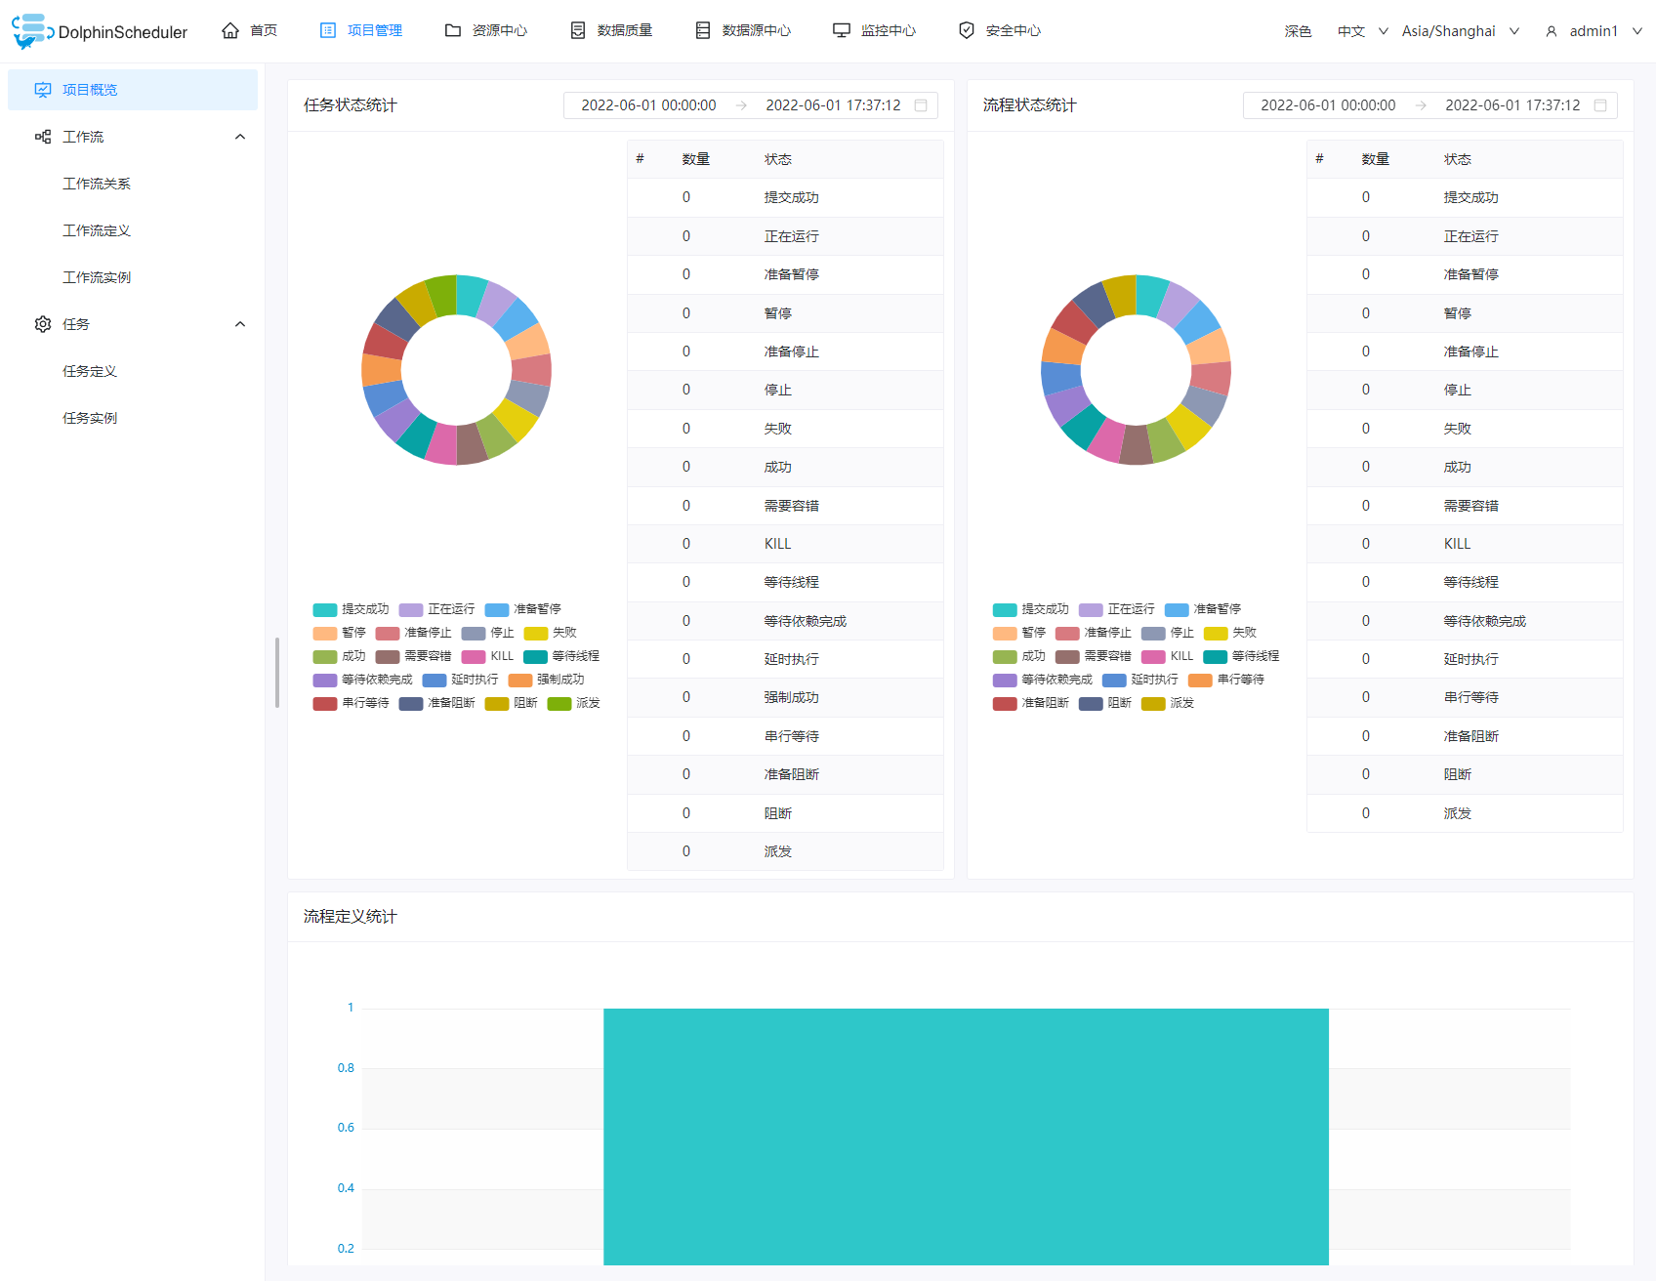Open the admin1 user dropdown arrow
The height and width of the screenshot is (1281, 1656).
tap(1637, 31)
